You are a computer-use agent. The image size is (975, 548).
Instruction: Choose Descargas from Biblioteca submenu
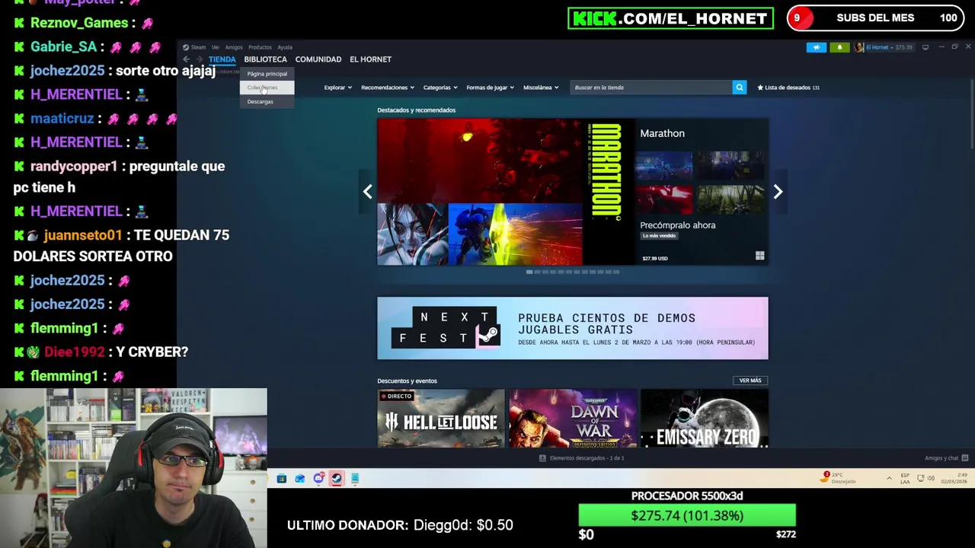pyautogui.click(x=267, y=102)
